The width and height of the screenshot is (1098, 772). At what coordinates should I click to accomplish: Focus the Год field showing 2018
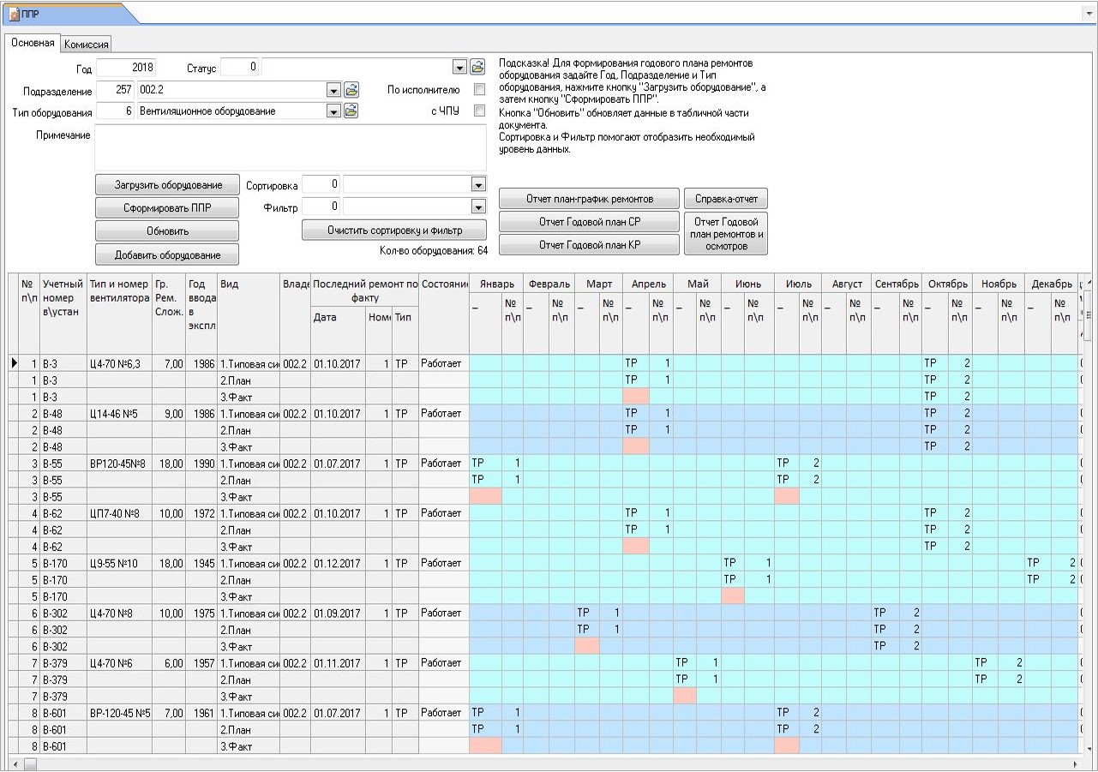tap(126, 67)
